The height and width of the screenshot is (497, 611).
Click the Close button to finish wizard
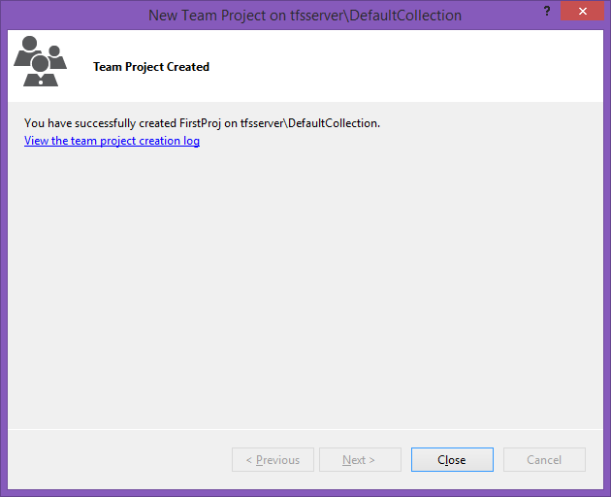[x=452, y=459]
